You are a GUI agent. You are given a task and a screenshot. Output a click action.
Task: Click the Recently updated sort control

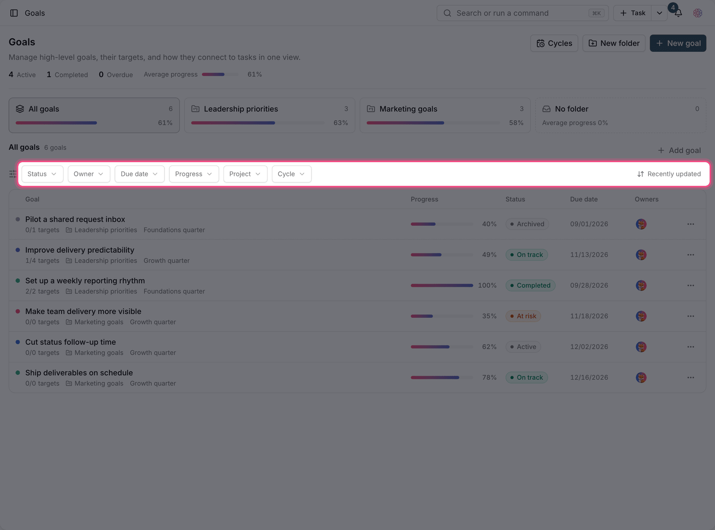point(669,174)
